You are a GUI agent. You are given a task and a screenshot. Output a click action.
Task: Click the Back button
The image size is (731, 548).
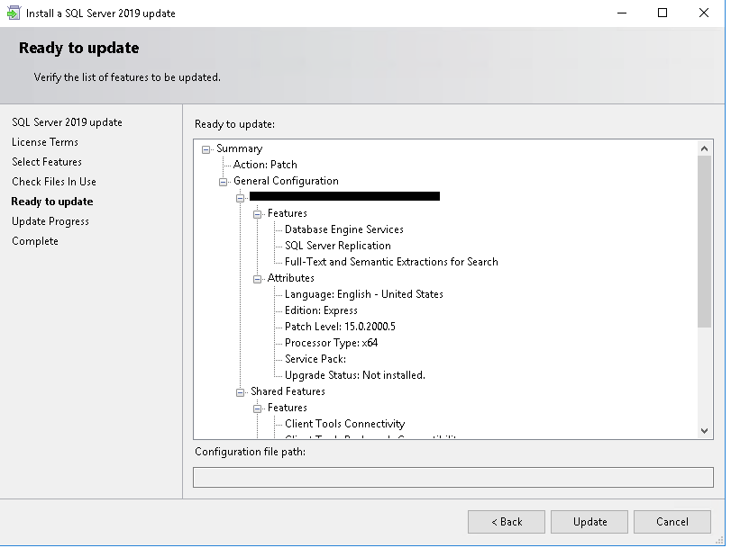(x=507, y=522)
